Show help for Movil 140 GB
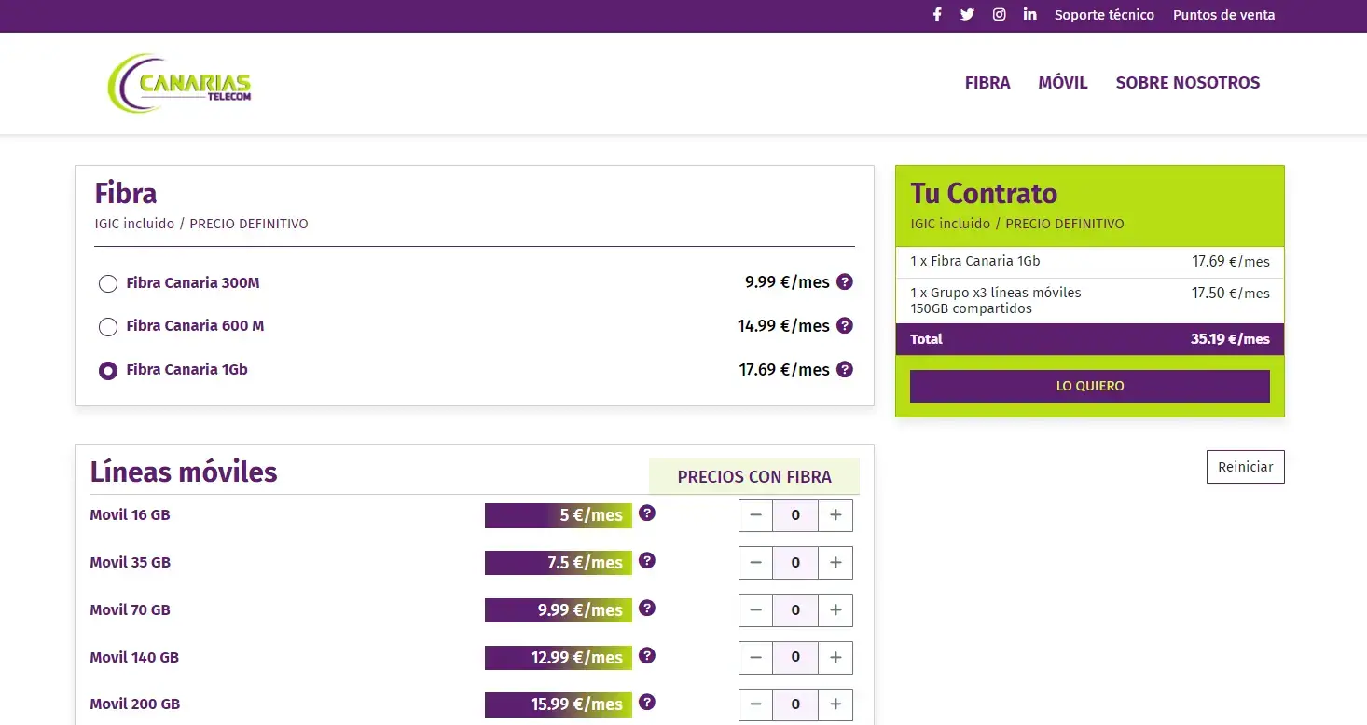This screenshot has width=1367, height=725. [647, 655]
